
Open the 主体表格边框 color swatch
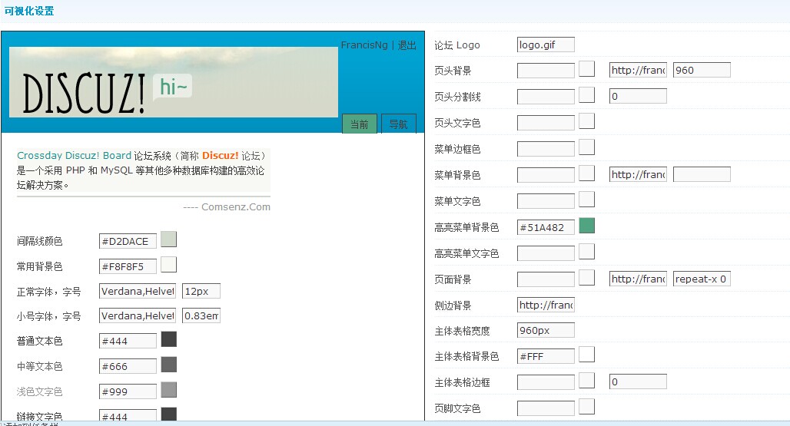(x=586, y=381)
